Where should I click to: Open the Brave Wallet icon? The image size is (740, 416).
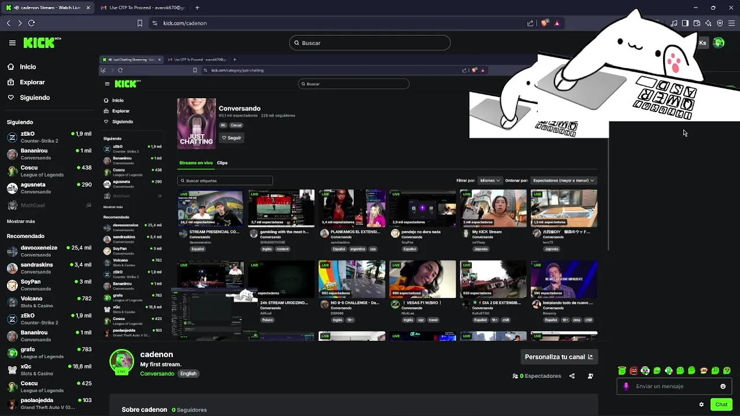click(x=697, y=23)
